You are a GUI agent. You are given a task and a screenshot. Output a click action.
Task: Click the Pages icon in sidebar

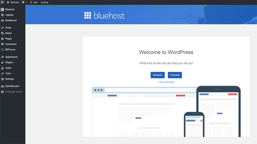[2, 39]
